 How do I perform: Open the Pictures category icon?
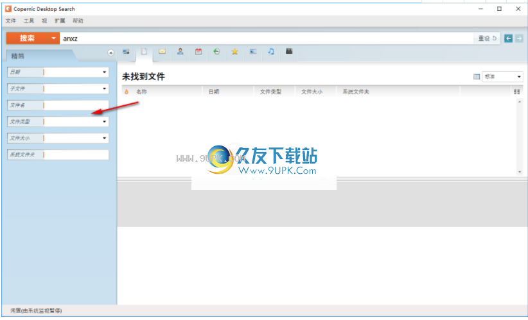point(253,51)
